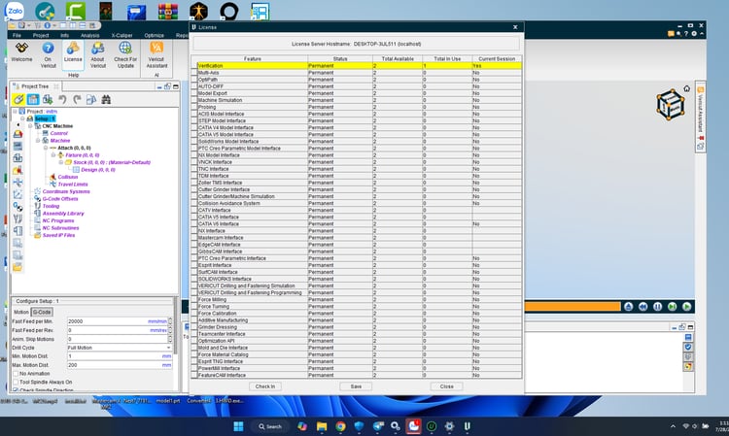Click the Pause simulation button

[x=657, y=307]
